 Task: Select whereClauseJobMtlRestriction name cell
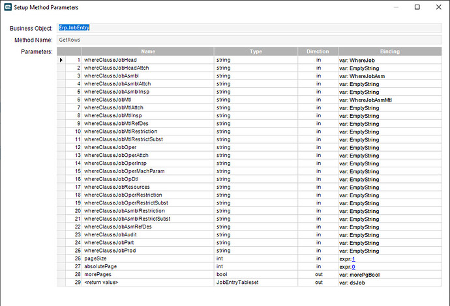pos(148,132)
